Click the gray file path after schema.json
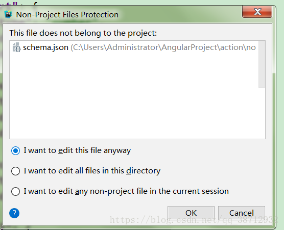The image size is (284, 230). click(163, 47)
